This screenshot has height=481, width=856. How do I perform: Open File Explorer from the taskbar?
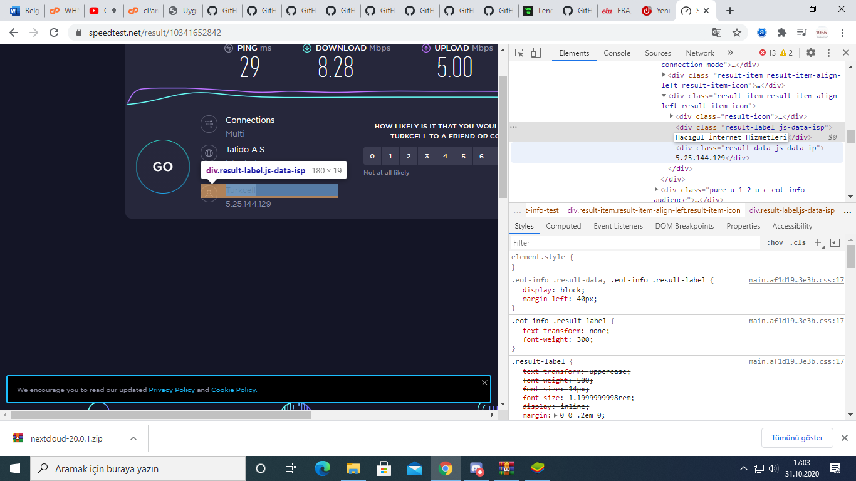point(353,468)
